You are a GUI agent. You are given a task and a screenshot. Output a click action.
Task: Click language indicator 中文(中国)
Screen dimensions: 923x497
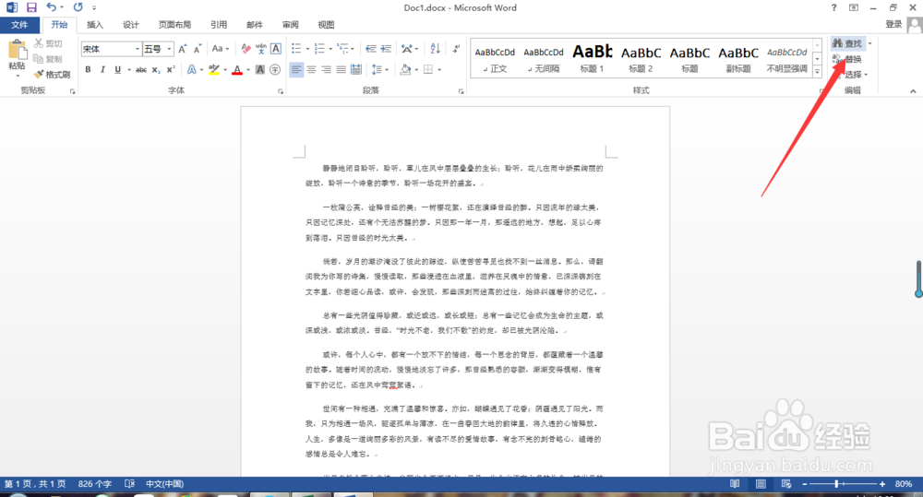165,483
